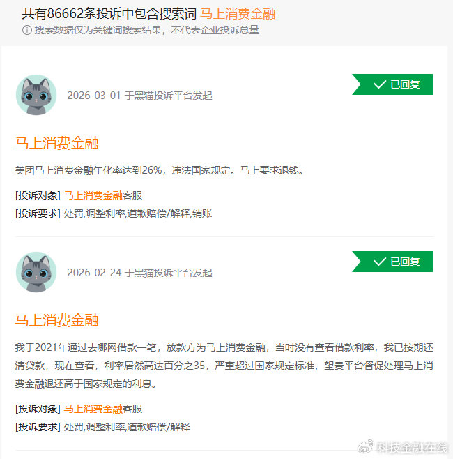Click the checkmark on the first 已回复 badge
The height and width of the screenshot is (459, 453).
click(380, 84)
